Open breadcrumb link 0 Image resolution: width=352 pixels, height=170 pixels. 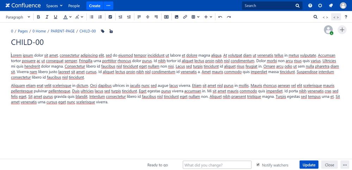click(x=12, y=31)
